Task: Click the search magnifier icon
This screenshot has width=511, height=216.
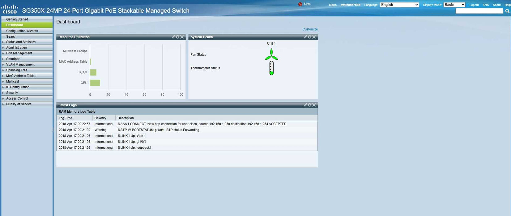Action: point(507,11)
